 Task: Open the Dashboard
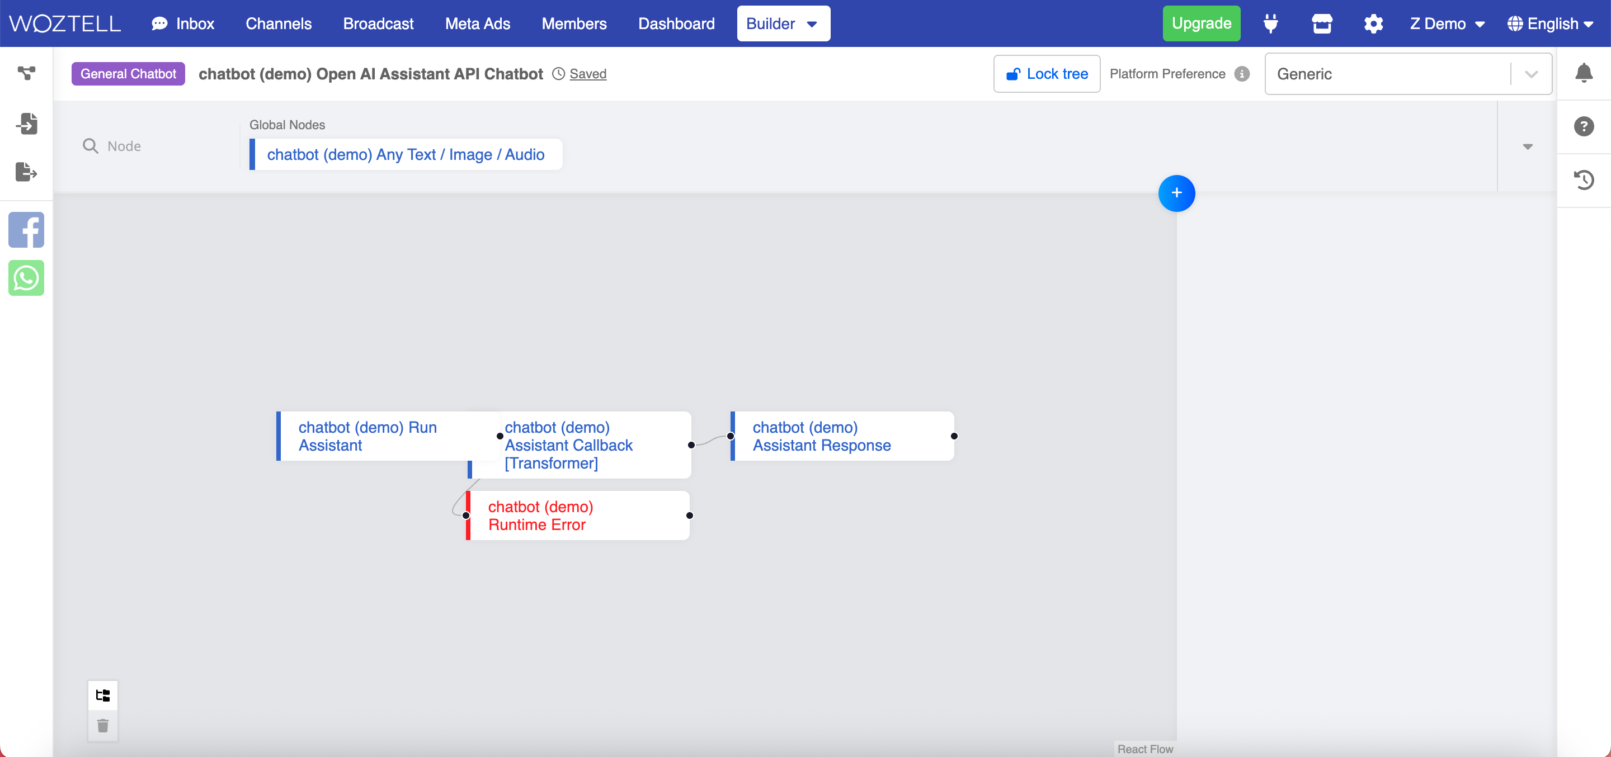coord(676,23)
